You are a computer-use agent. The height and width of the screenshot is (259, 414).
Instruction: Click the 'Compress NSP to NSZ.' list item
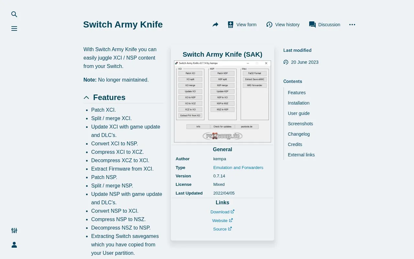point(118,219)
